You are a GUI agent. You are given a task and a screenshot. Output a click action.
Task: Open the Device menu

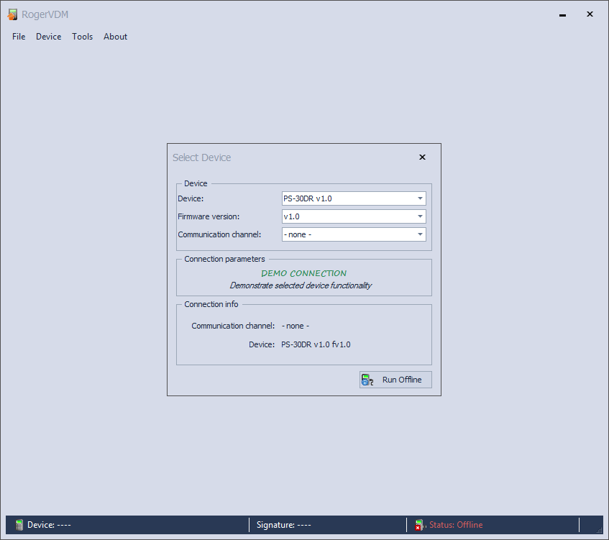coord(49,37)
